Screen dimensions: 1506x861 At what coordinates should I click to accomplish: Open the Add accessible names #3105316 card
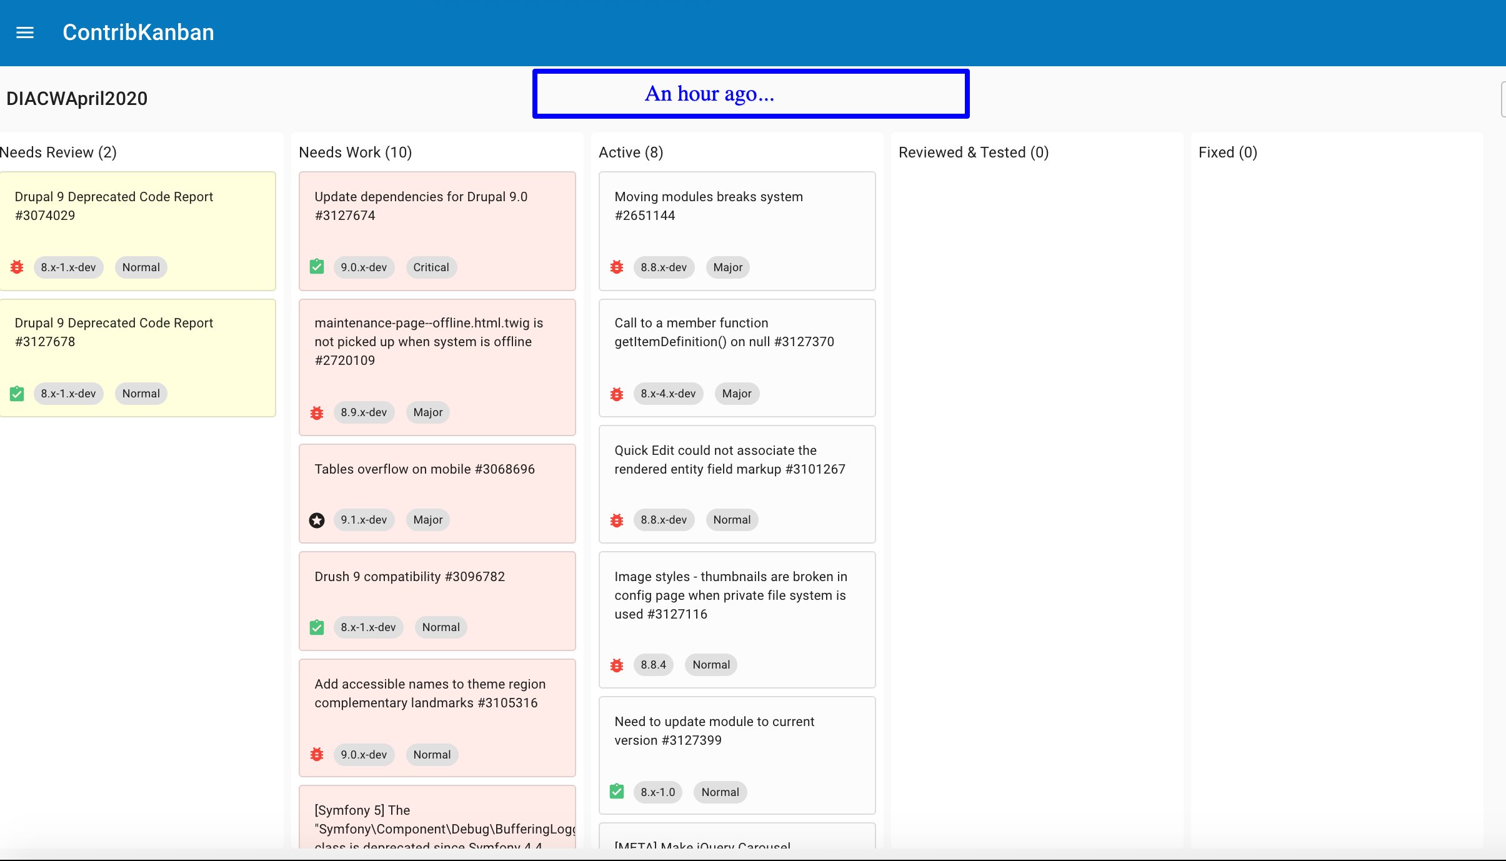pos(430,694)
